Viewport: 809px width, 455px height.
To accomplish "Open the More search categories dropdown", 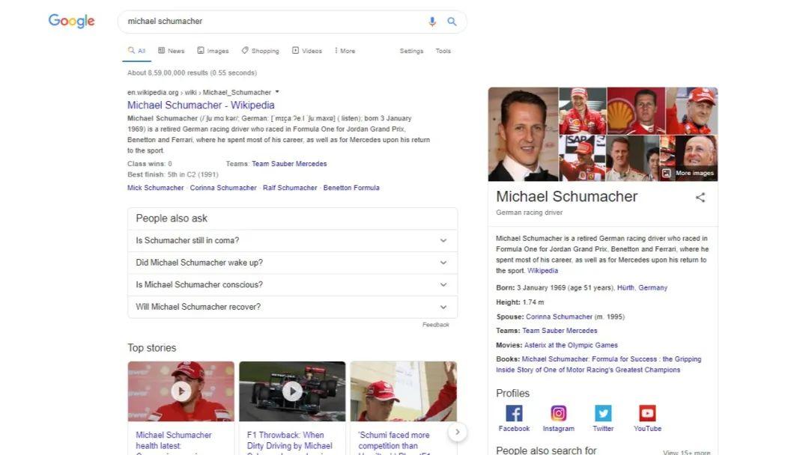I will (x=344, y=50).
